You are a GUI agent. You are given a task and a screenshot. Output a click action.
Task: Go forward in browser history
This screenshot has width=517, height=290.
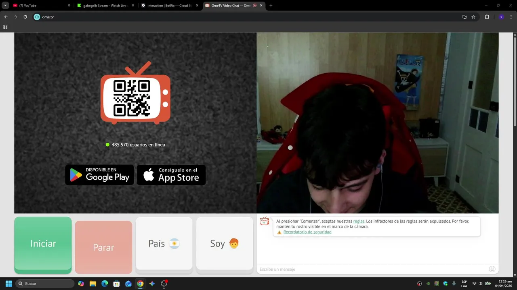[15, 17]
